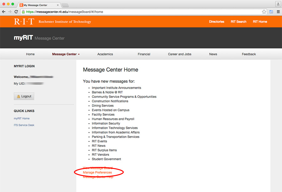Open the myRIT Home quick link

[x=22, y=119]
